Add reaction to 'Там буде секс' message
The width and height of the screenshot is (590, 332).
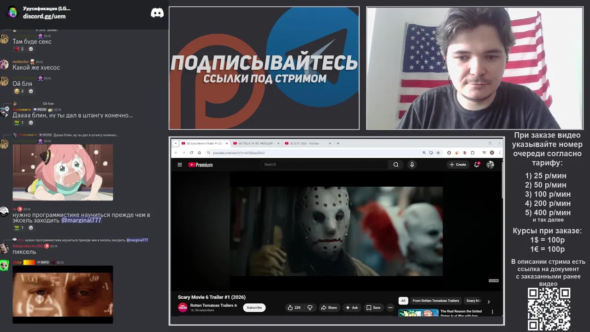pyautogui.click(x=31, y=49)
